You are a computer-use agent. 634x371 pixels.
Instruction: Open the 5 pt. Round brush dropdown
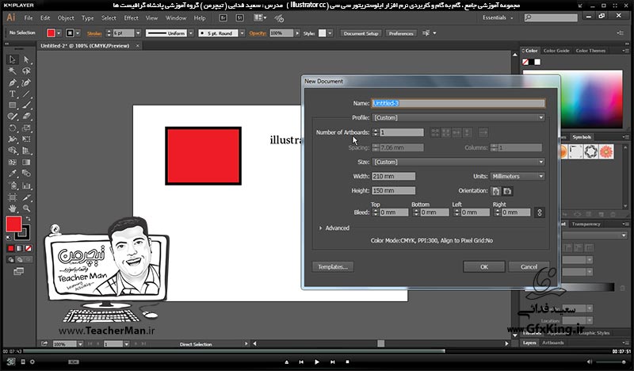[x=243, y=33]
